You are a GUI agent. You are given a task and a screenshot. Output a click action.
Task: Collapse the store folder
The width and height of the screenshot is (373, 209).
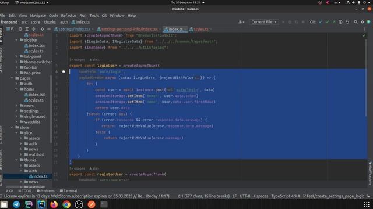click(x=12, y=127)
